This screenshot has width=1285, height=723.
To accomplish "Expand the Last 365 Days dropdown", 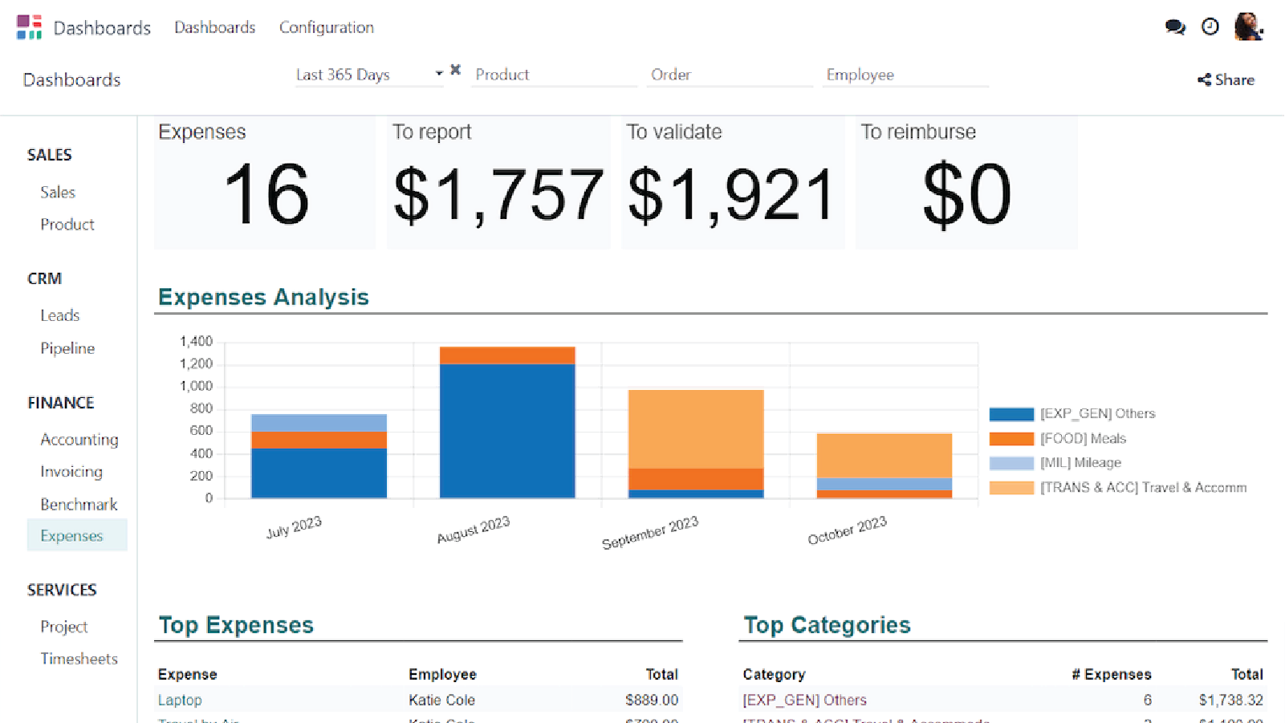I will (438, 74).
